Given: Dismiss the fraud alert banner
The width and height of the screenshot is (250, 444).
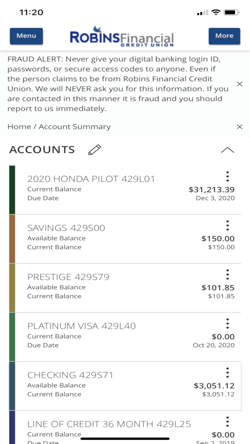Looking at the screenshot, I should (x=240, y=84).
